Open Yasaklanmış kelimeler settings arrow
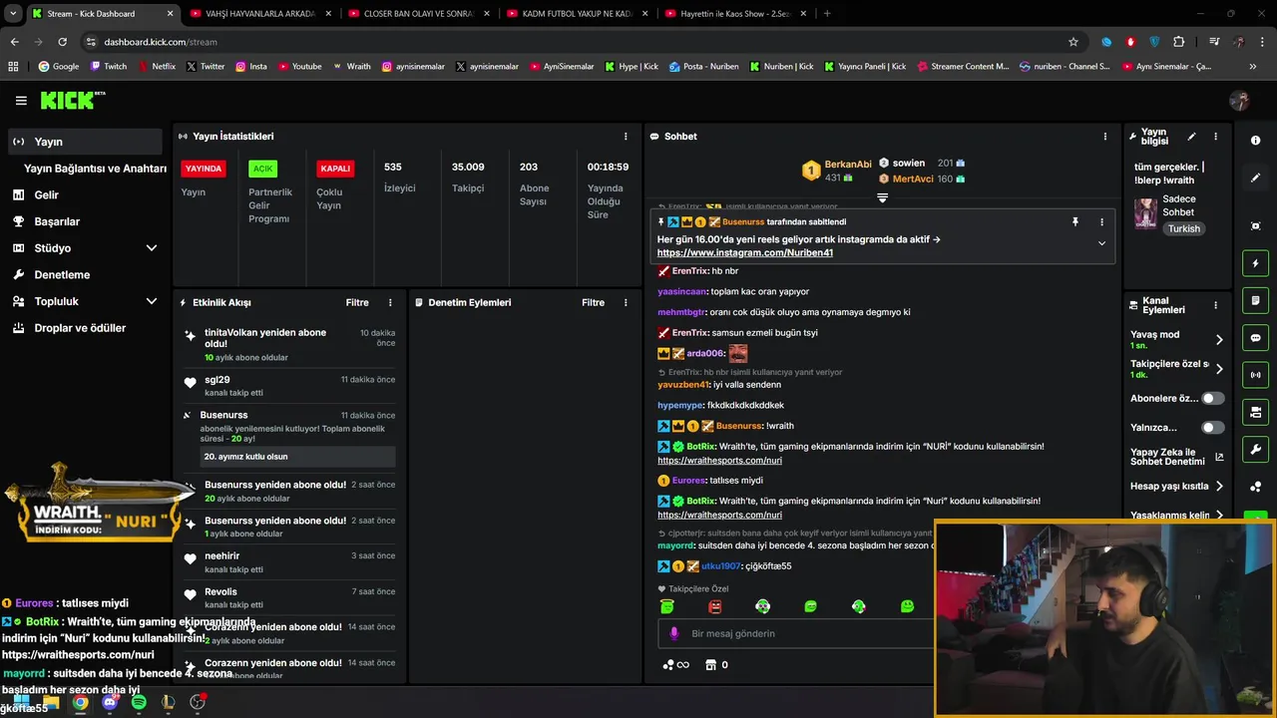Screen dimensions: 1277x718 (1218, 516)
